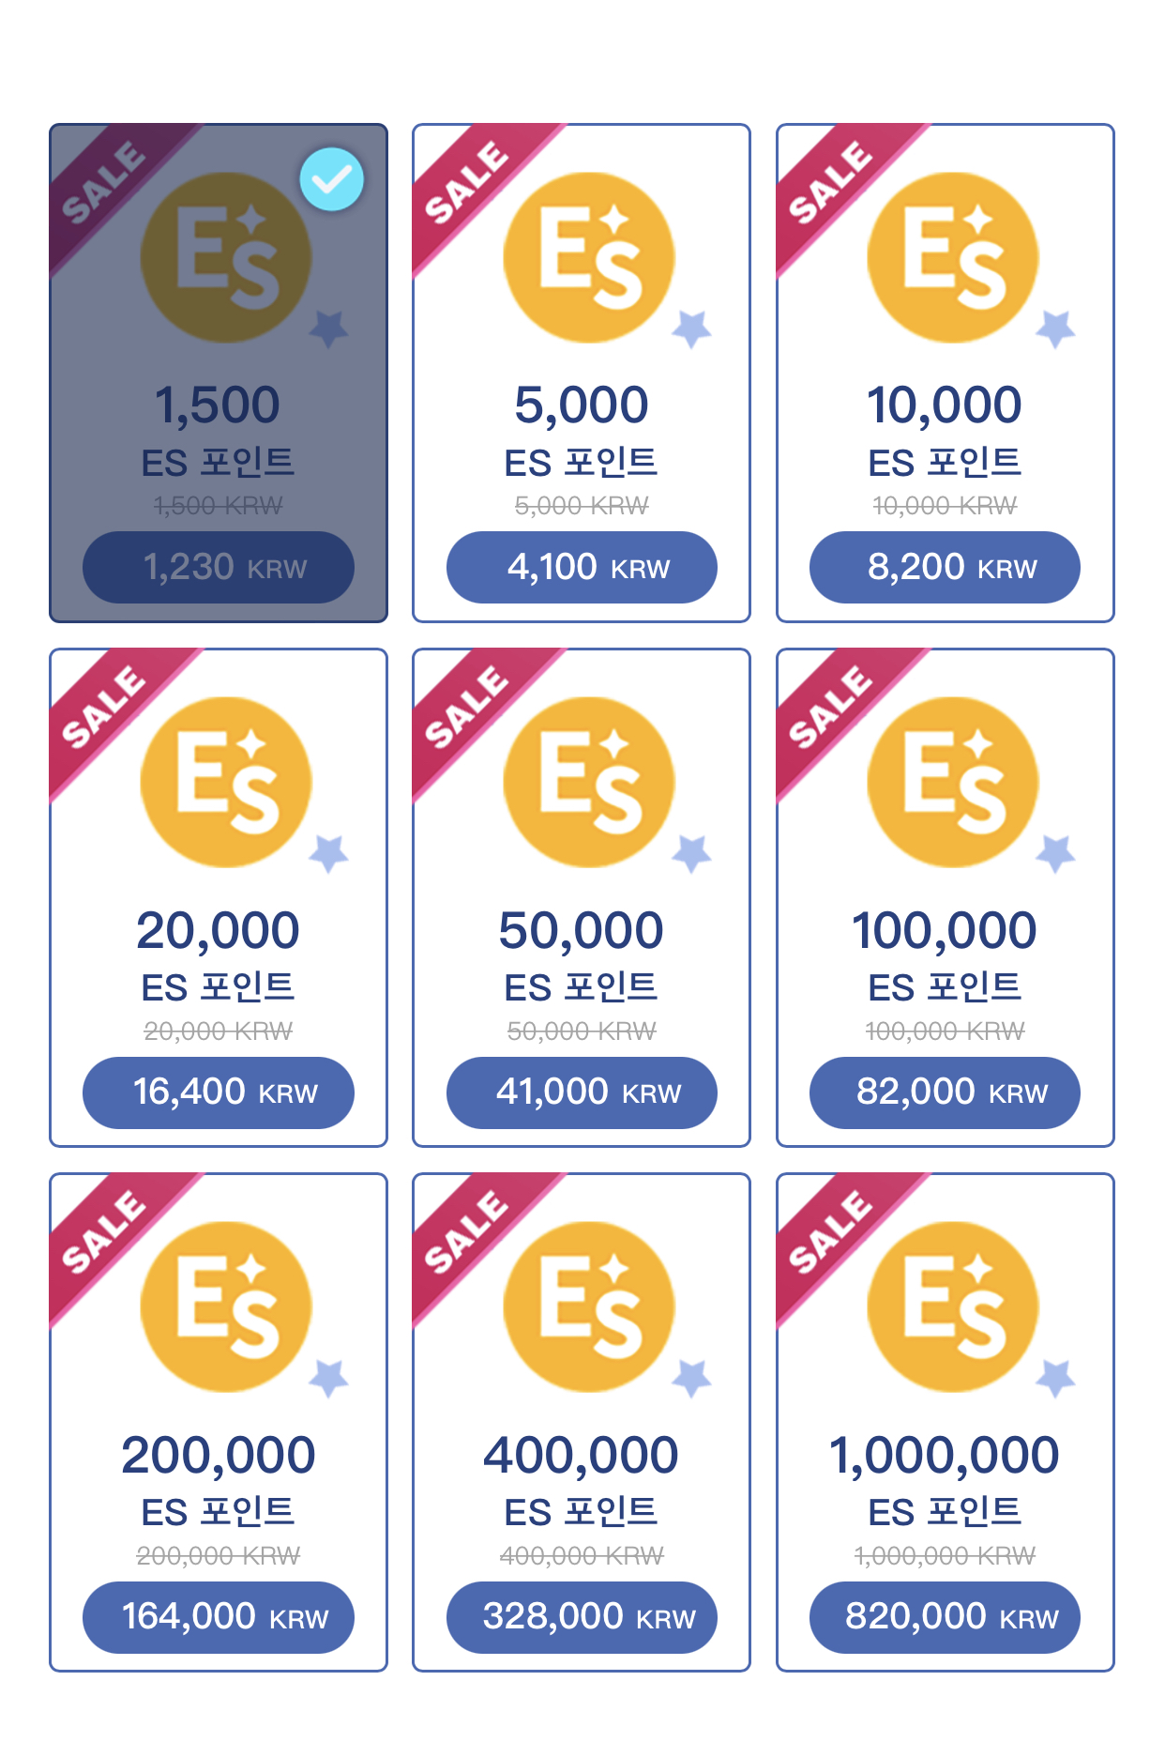Screen dimensions: 1165x1757
Task: Click the ES coin icon for 20,000 points
Action: coord(226,782)
